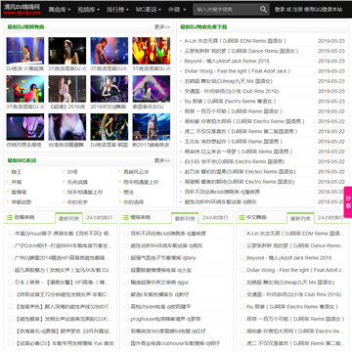Open the '台湾夜店精選舞' video thumbnail

[67, 127]
